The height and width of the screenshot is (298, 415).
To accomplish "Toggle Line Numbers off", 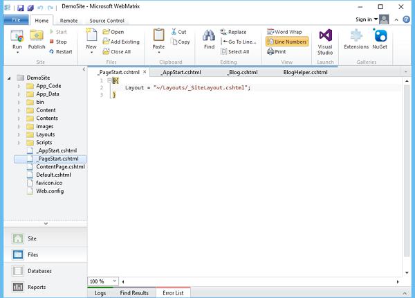I will 287,42.
